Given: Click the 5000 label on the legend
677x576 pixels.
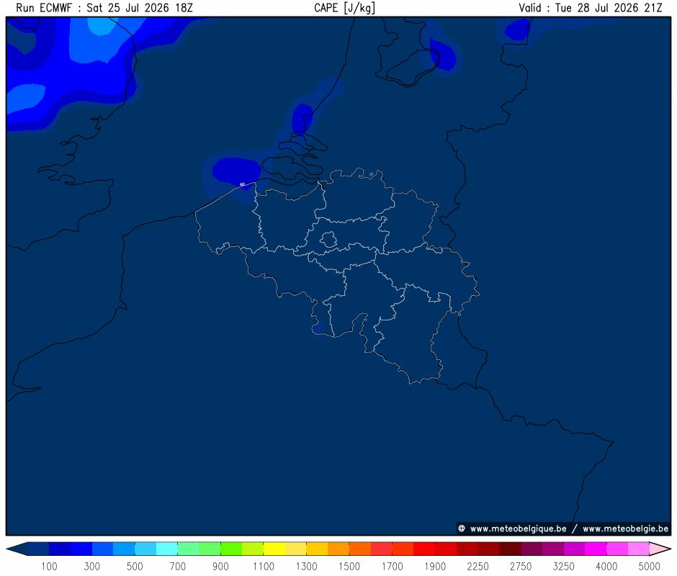Looking at the screenshot, I should [x=649, y=566].
